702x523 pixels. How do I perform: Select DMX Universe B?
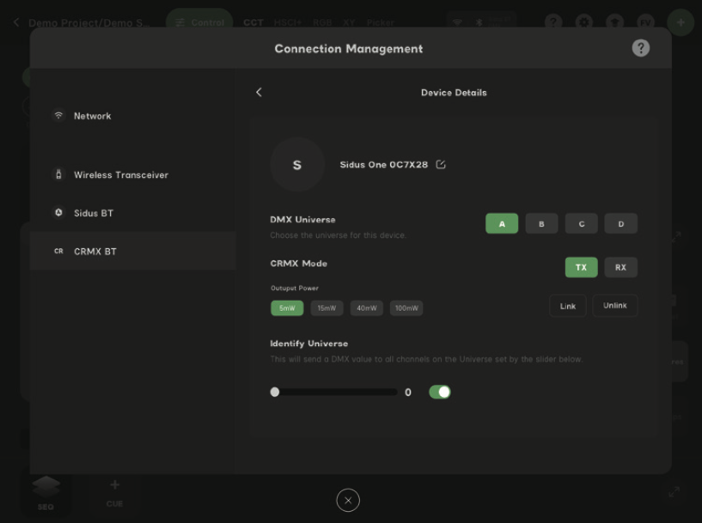point(541,223)
